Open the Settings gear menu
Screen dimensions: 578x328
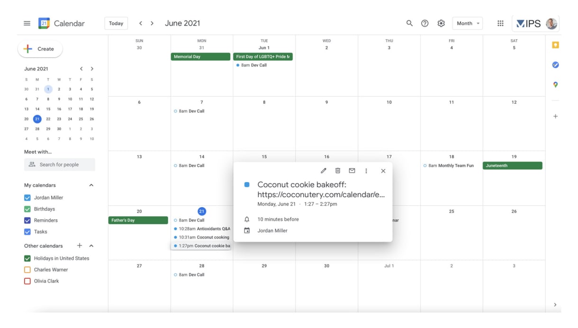click(x=441, y=23)
